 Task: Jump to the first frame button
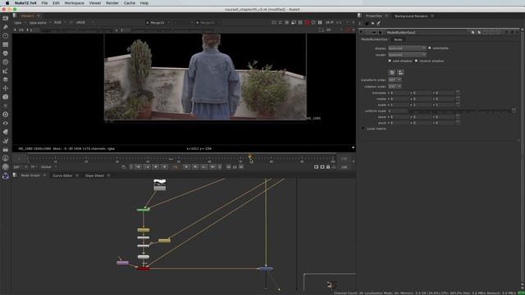[x=138, y=166]
